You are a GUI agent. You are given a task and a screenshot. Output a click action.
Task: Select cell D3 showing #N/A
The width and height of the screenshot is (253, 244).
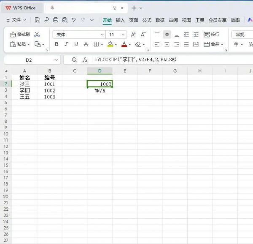(x=100, y=90)
